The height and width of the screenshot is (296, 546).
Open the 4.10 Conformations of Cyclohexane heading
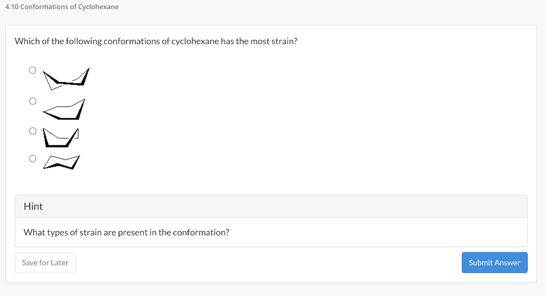[x=61, y=7]
